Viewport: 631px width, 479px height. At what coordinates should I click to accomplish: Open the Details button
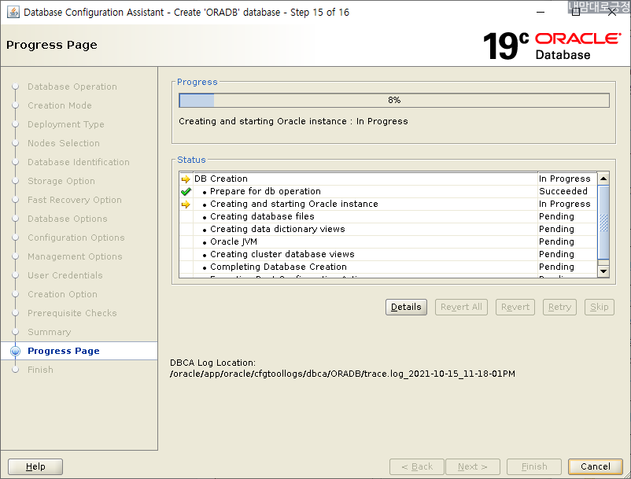click(406, 307)
